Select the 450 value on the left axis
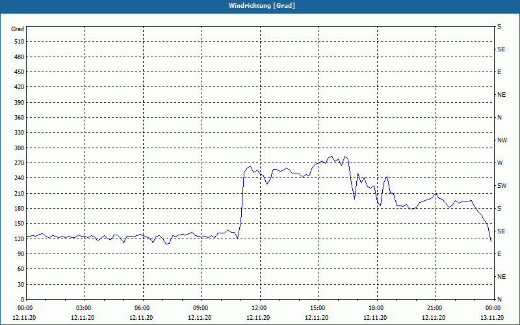 point(19,72)
